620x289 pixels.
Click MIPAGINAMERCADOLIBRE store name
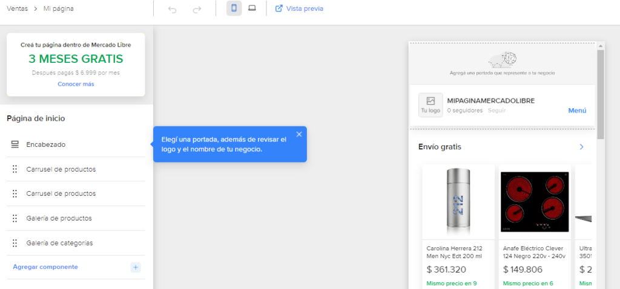pyautogui.click(x=490, y=101)
